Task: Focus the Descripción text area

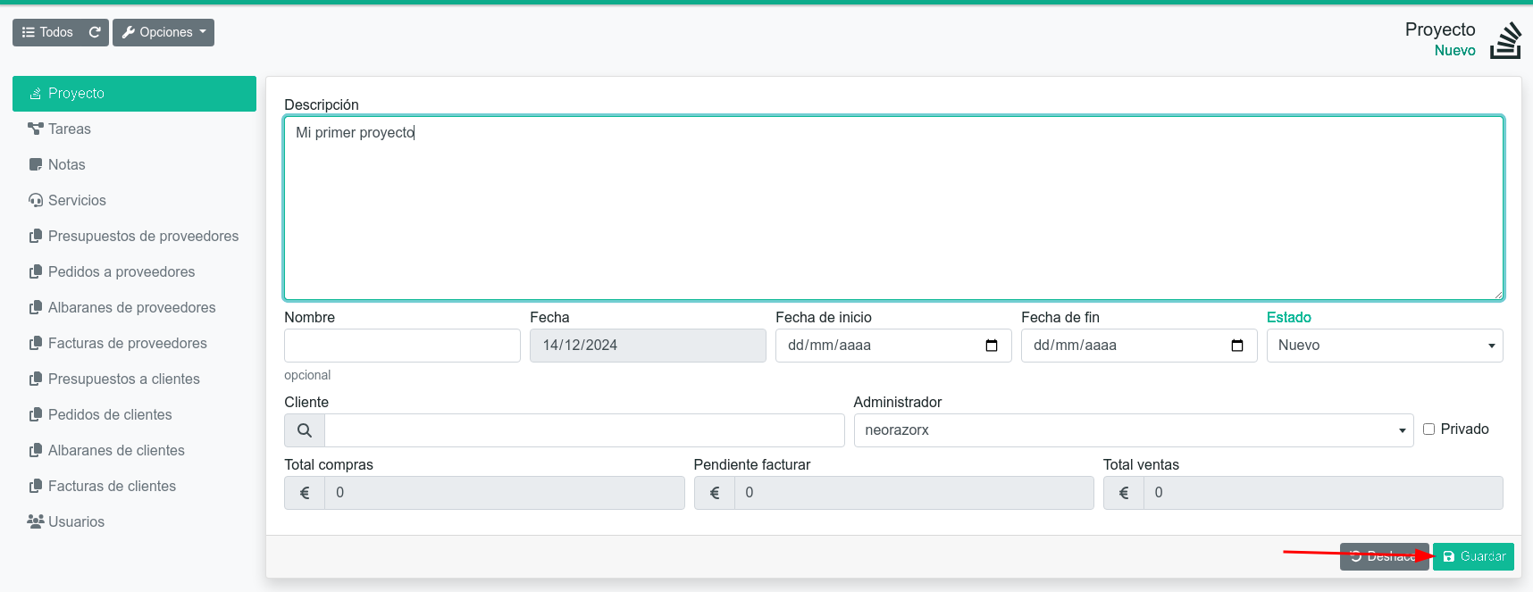Action: [x=893, y=208]
